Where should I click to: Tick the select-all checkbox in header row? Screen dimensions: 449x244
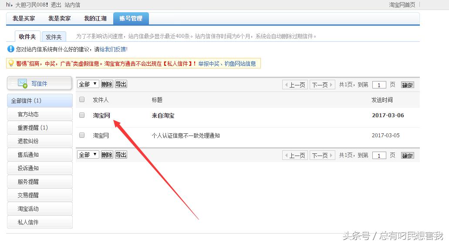[x=82, y=99]
